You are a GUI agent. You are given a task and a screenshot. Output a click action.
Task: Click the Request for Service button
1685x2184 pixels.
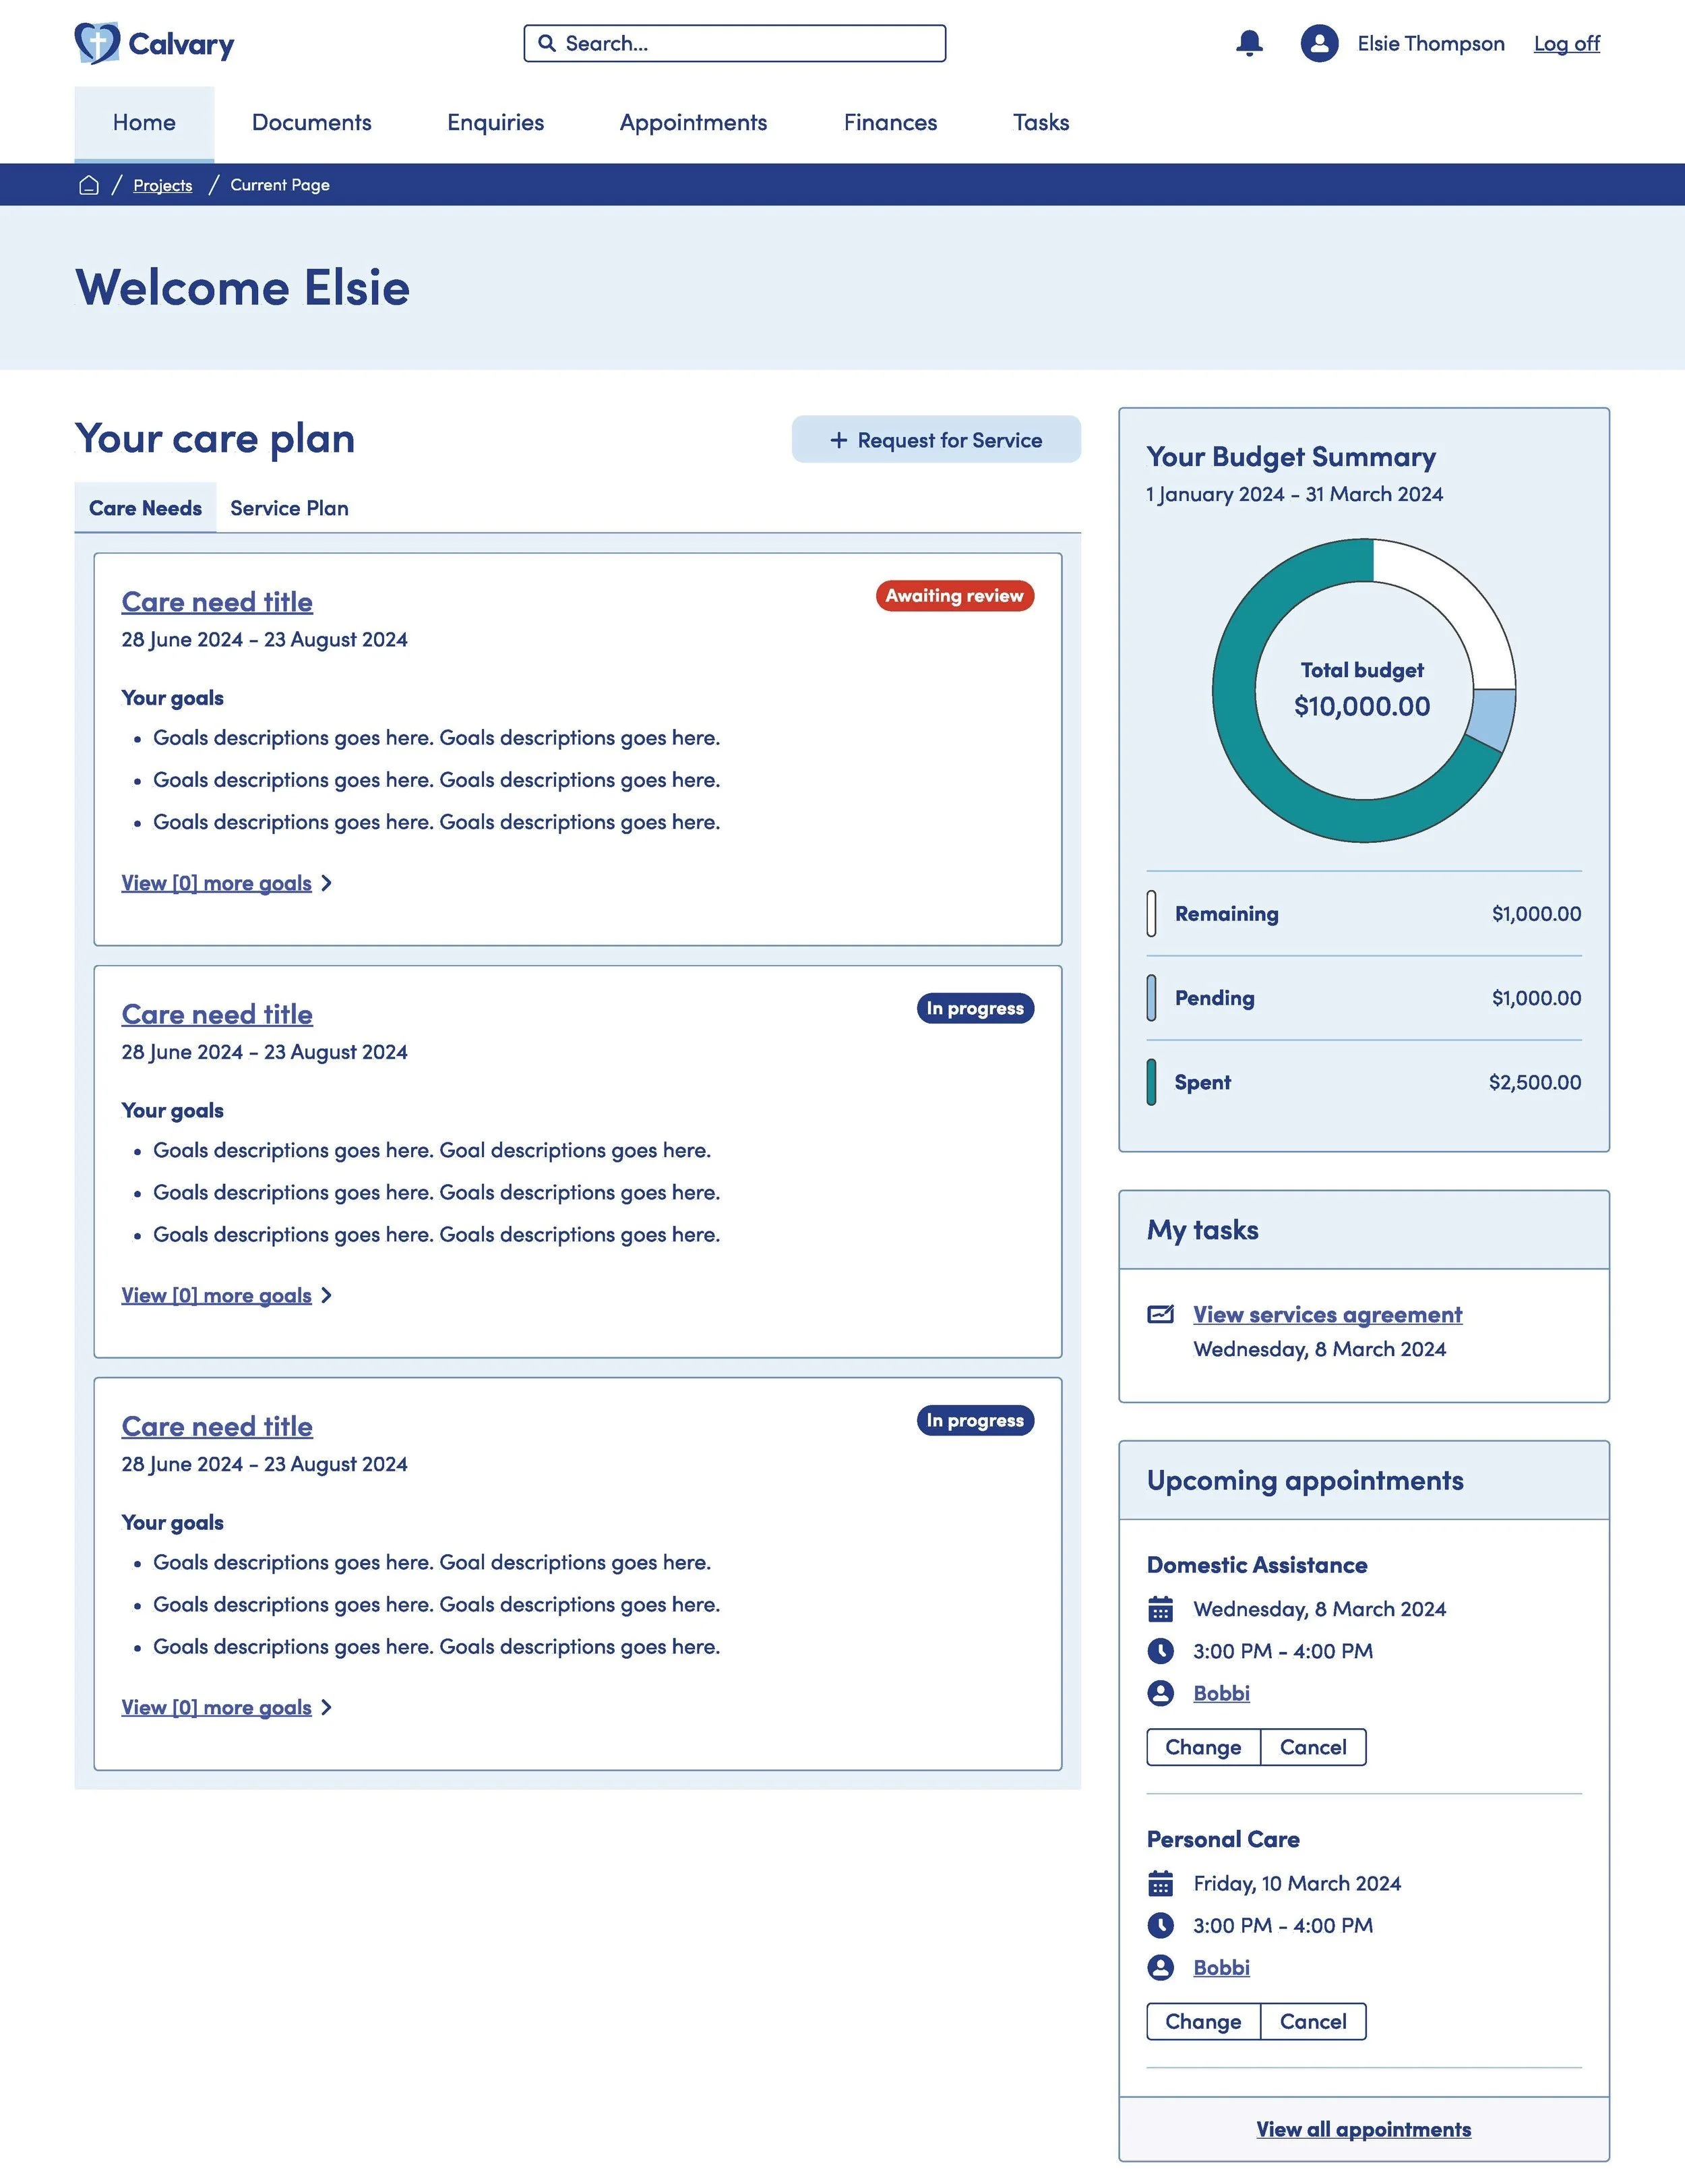click(x=936, y=440)
